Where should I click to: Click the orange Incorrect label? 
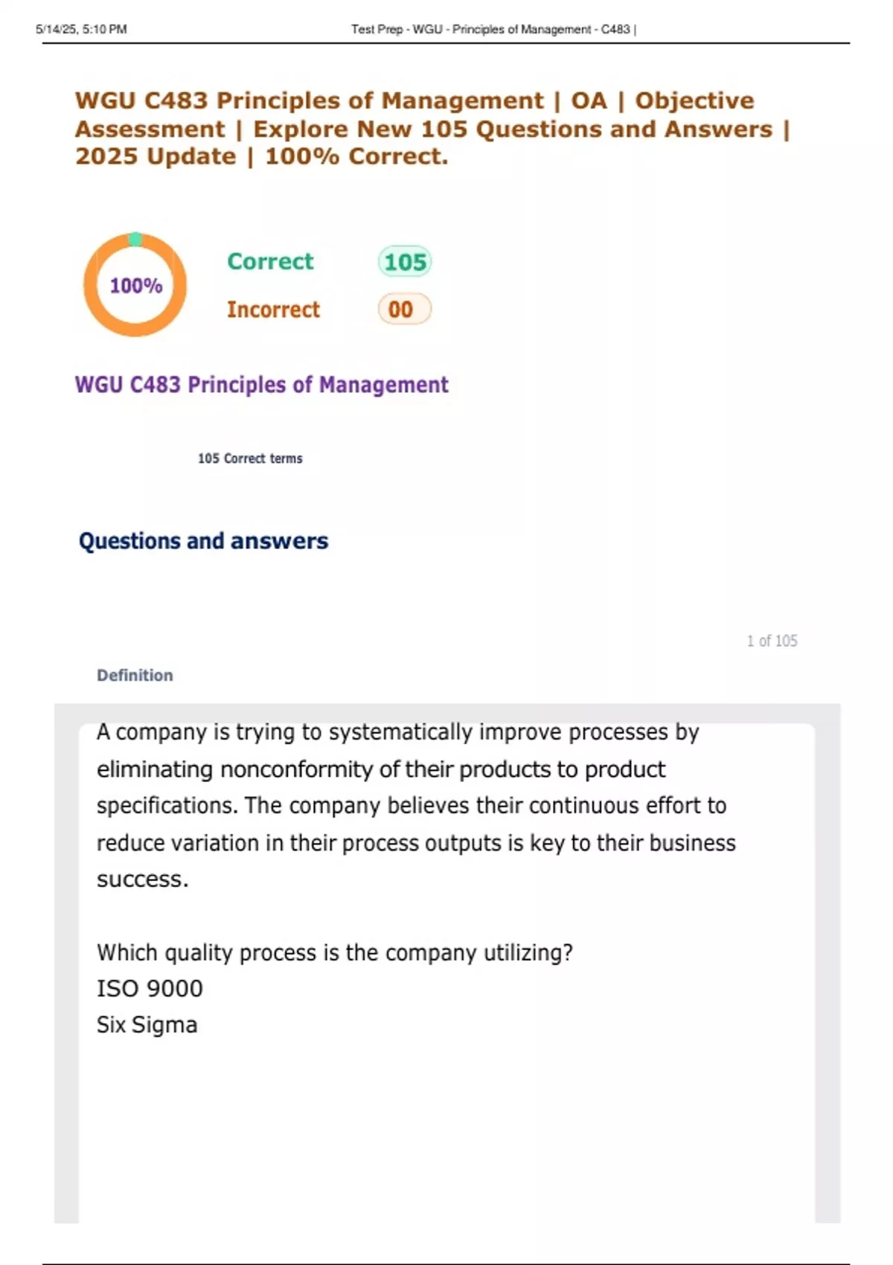pos(273,310)
